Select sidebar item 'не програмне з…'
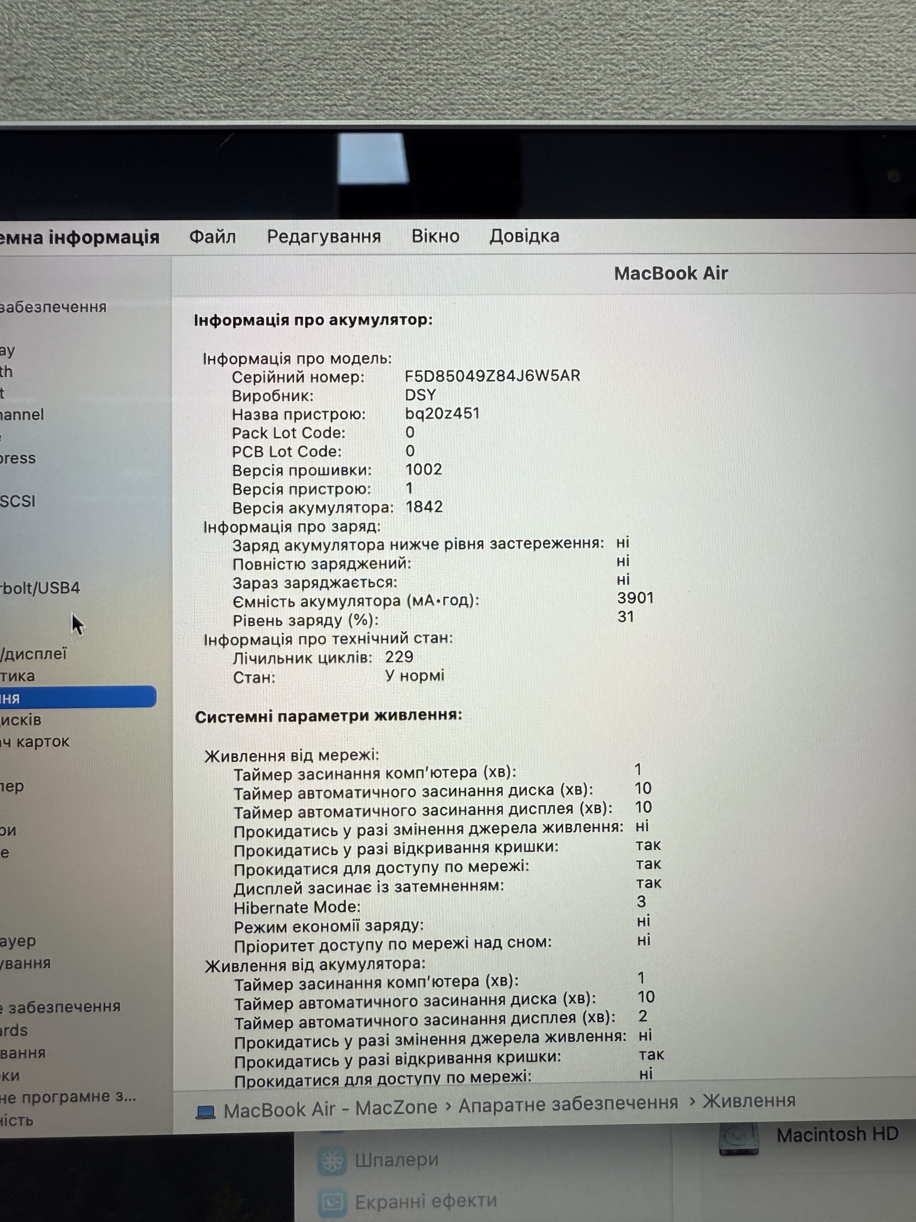 (x=68, y=1097)
